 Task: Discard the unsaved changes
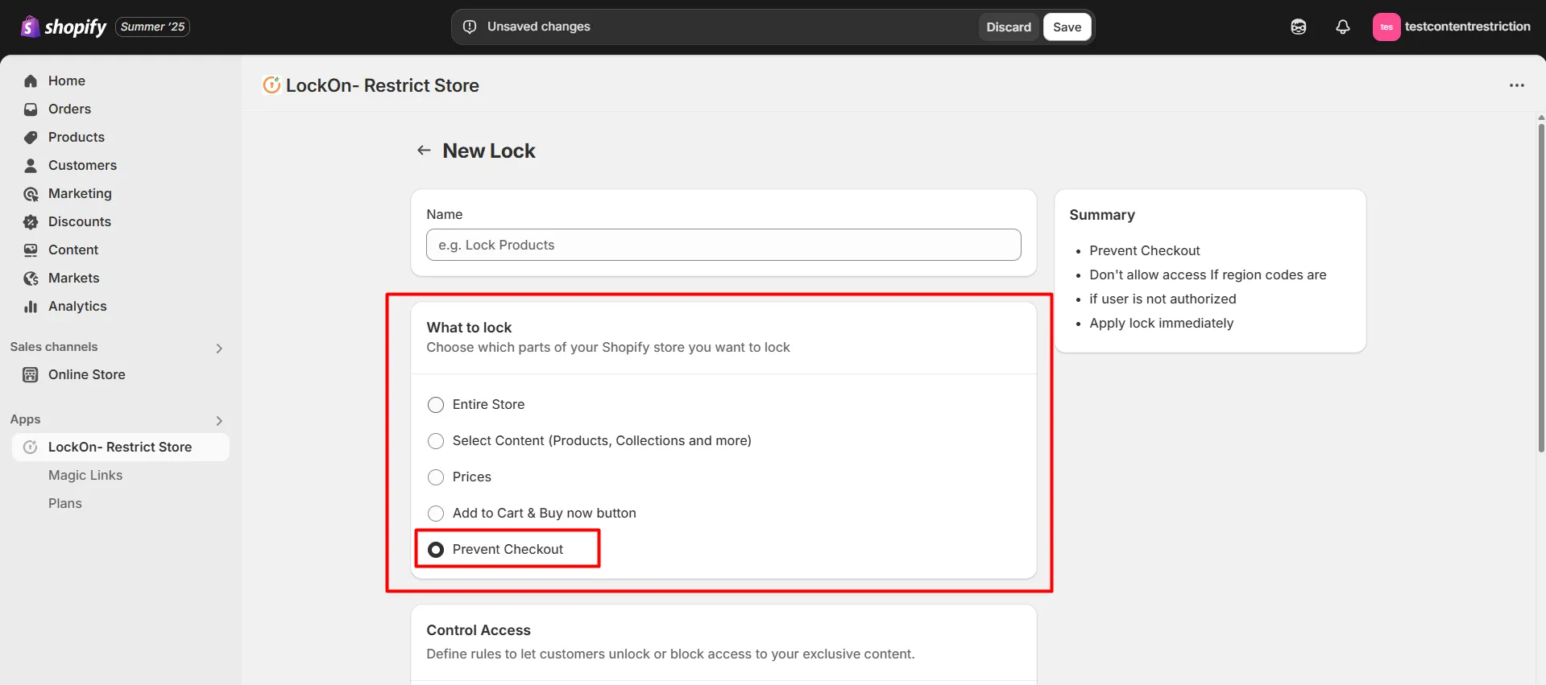(1009, 27)
